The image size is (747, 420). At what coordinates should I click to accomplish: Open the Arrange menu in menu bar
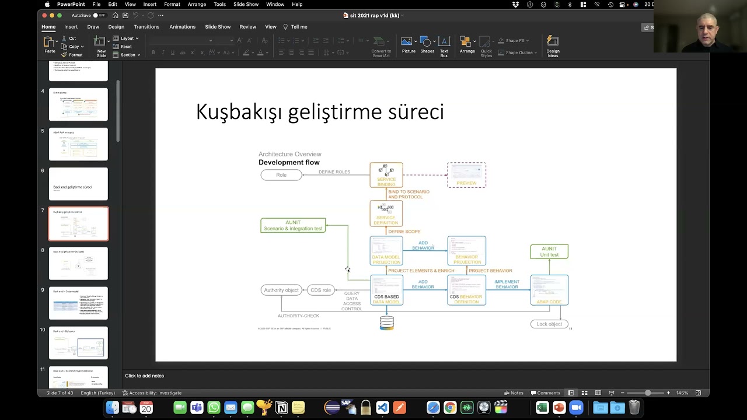point(197,4)
